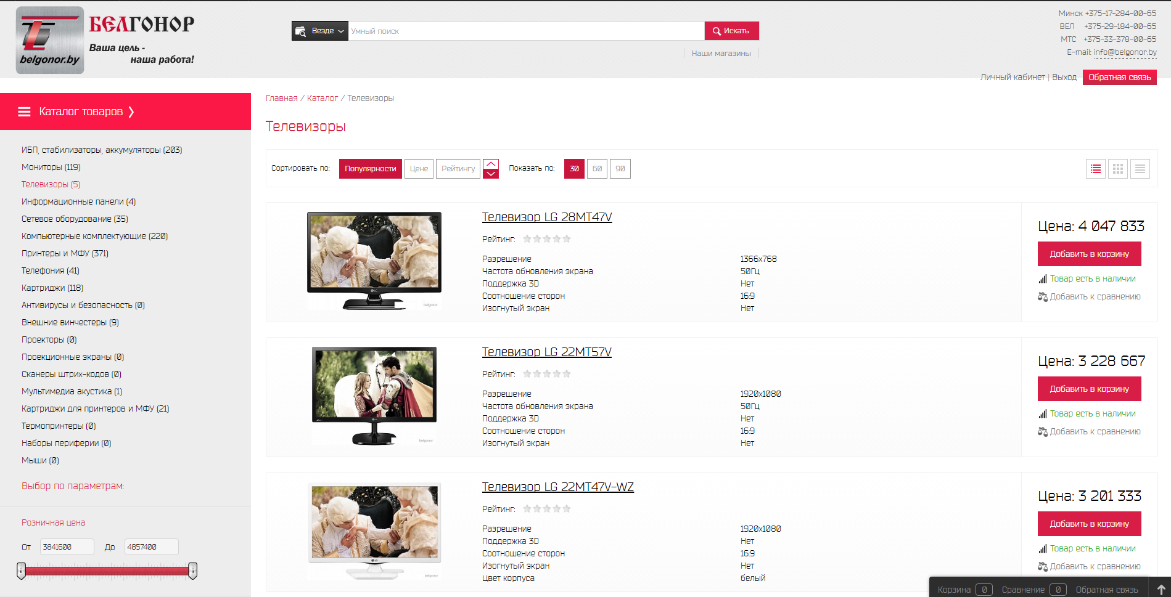Click compare scales icon for LG 22MT47V-WZ
The width and height of the screenshot is (1171, 597).
tap(1042, 567)
